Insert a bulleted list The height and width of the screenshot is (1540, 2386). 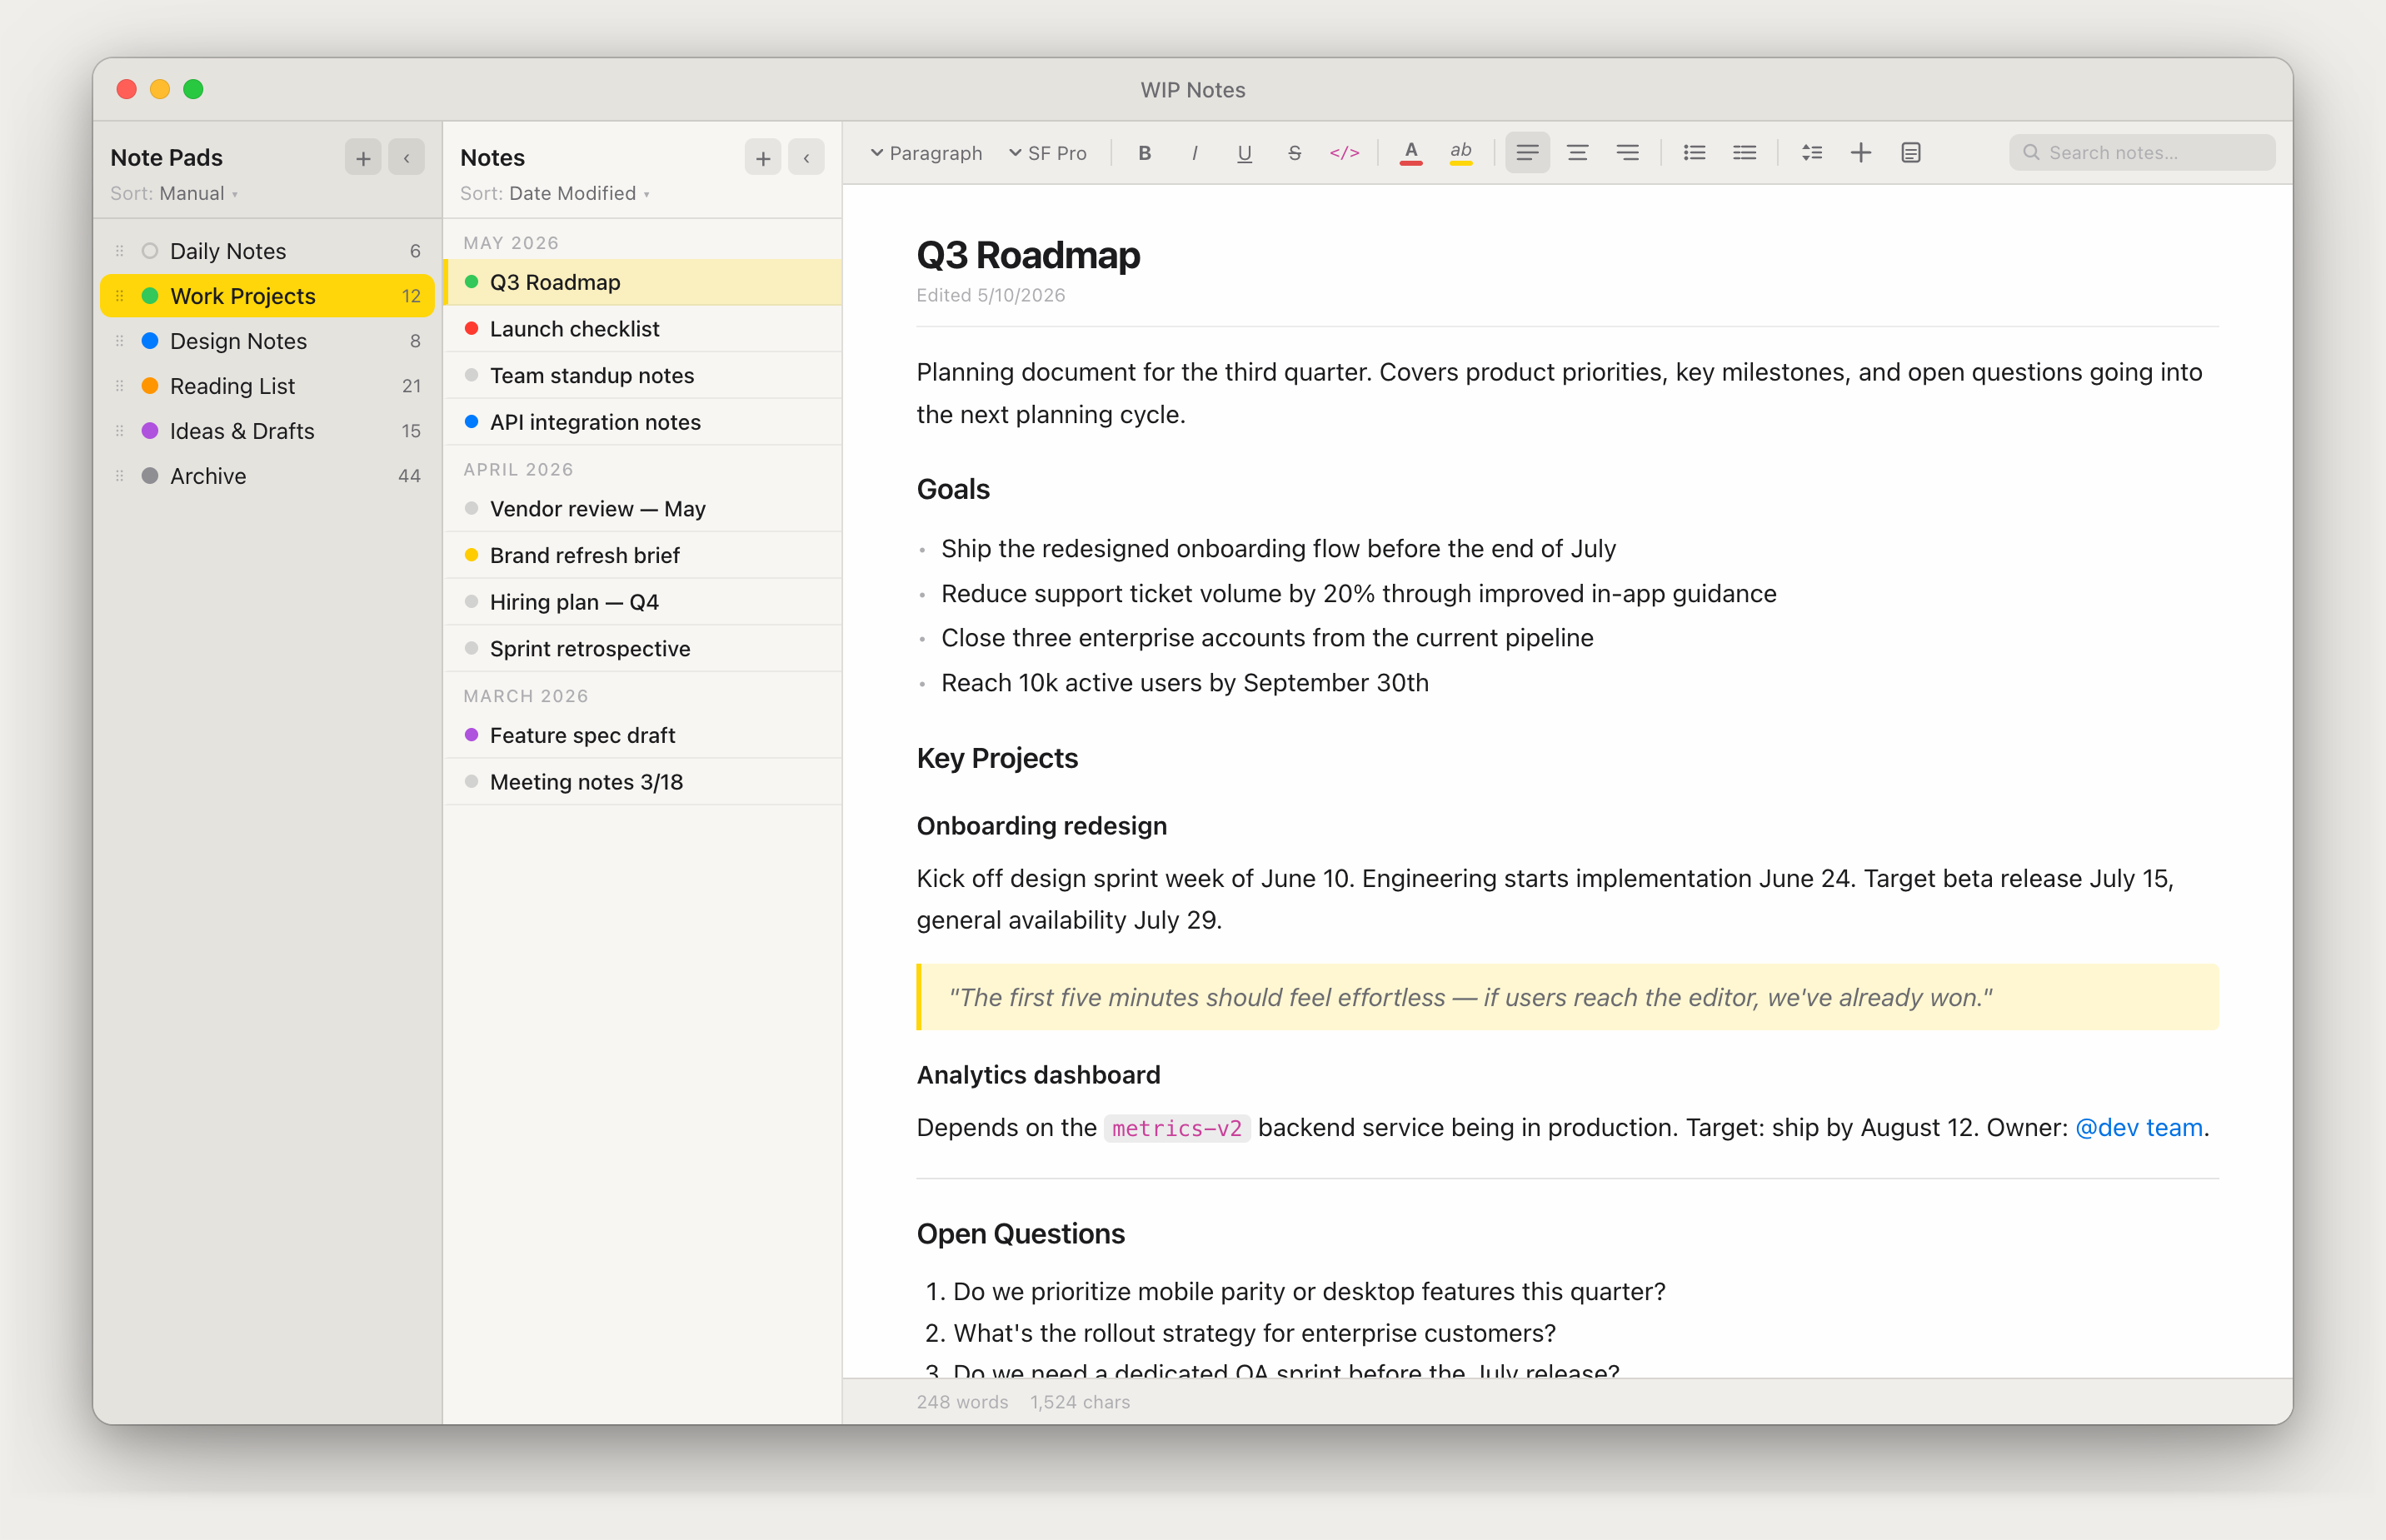[x=1694, y=153]
